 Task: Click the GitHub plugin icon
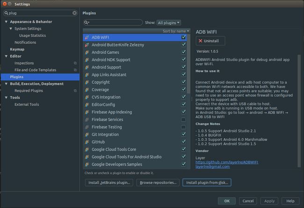coord(87,142)
